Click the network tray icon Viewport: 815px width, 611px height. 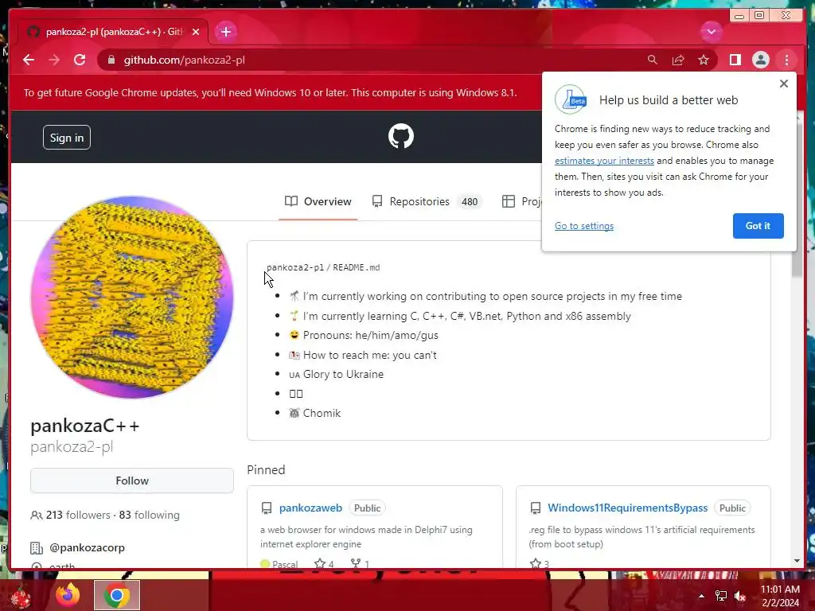click(721, 596)
